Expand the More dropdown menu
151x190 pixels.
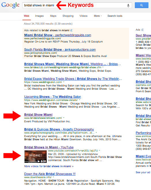pos(98,16)
